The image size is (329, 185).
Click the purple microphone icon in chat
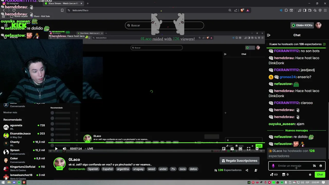[273, 166]
